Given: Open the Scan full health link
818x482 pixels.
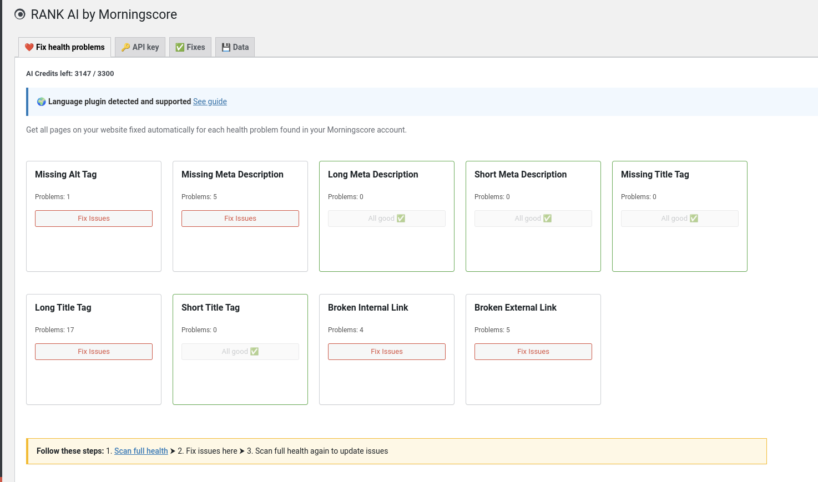Looking at the screenshot, I should click(141, 451).
